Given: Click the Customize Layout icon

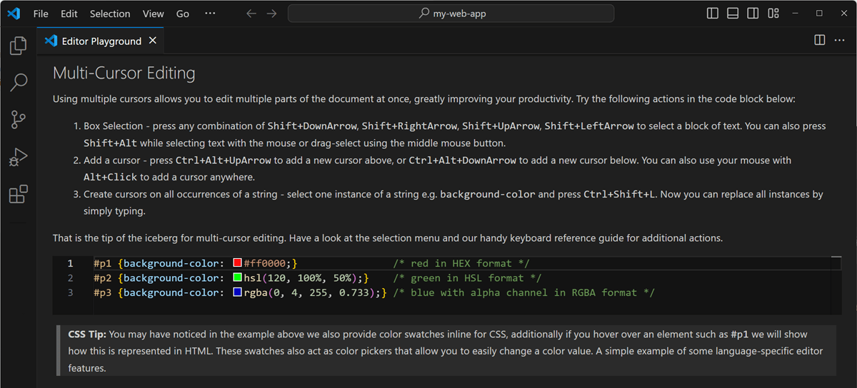Looking at the screenshot, I should (x=773, y=14).
